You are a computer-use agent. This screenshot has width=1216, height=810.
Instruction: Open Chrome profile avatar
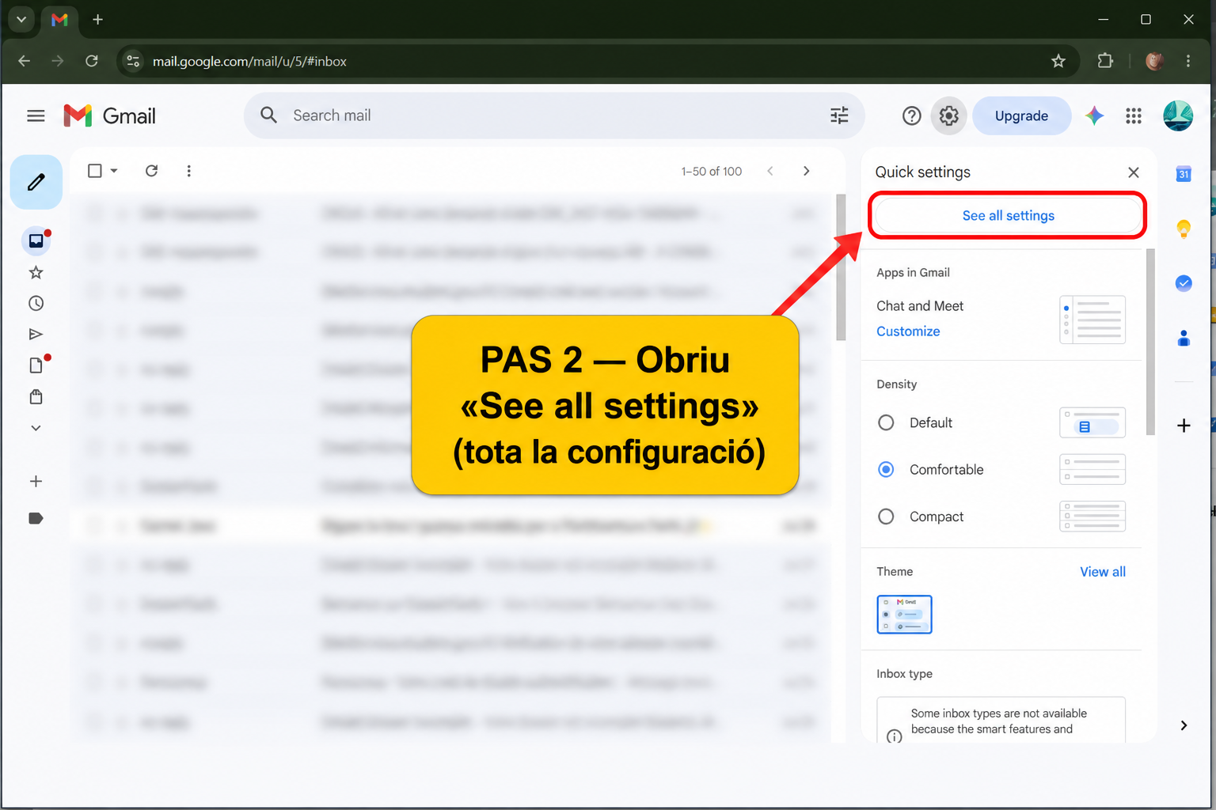click(1154, 61)
